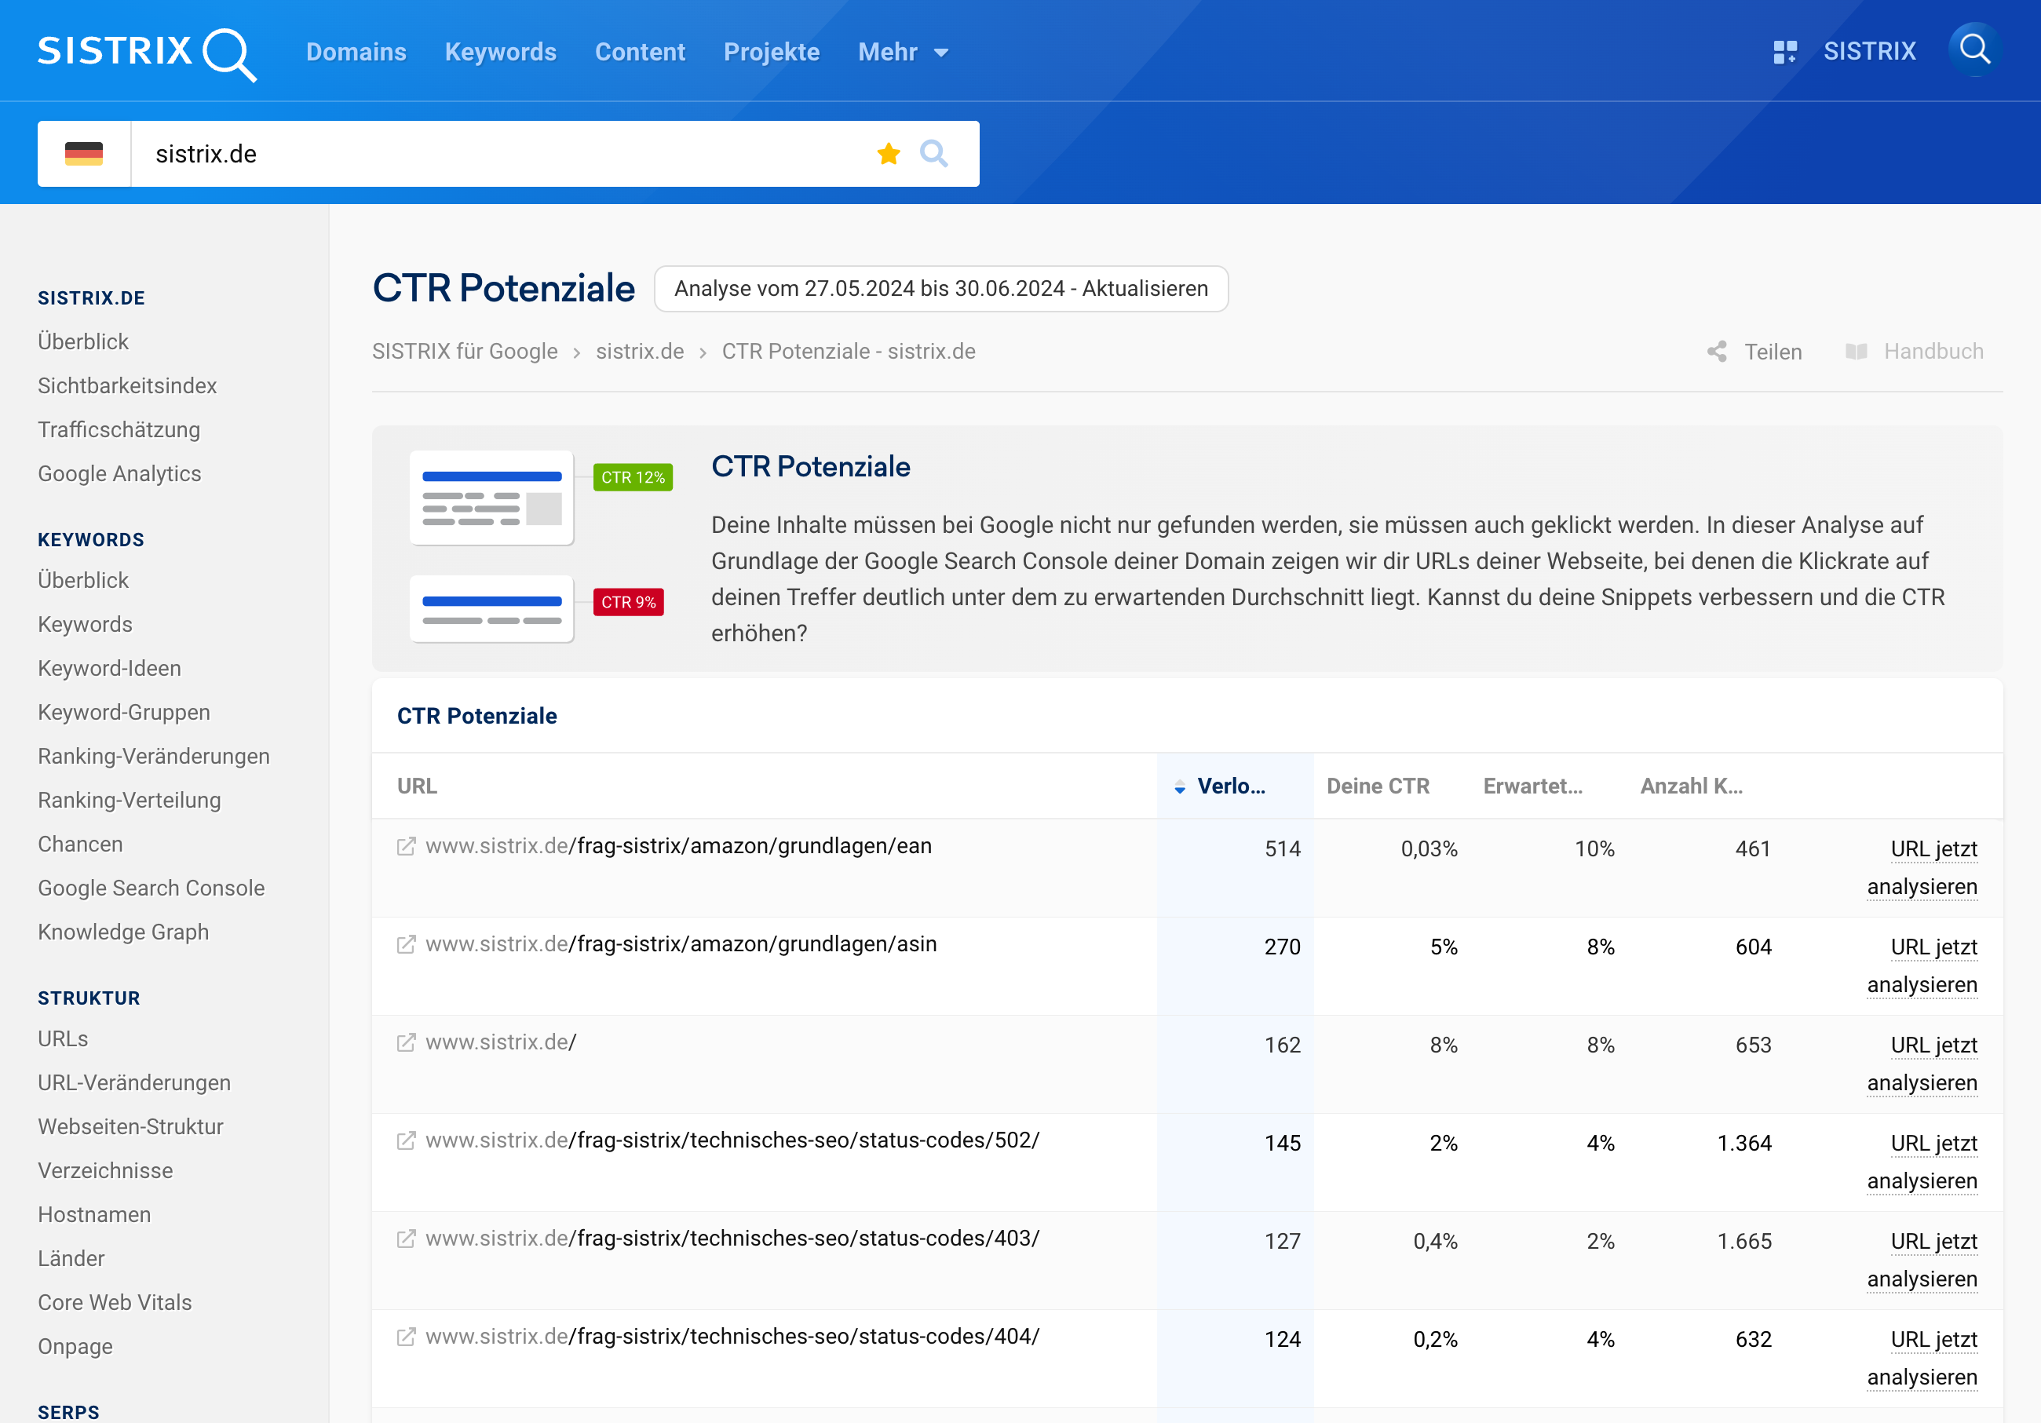Open the external link icon for status-codes/404/

tap(407, 1336)
